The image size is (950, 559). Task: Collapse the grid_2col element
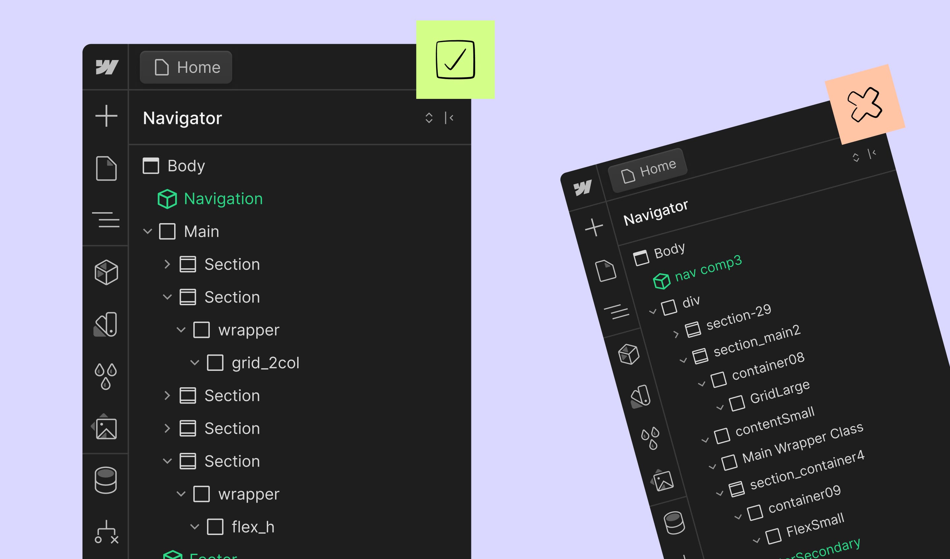195,363
